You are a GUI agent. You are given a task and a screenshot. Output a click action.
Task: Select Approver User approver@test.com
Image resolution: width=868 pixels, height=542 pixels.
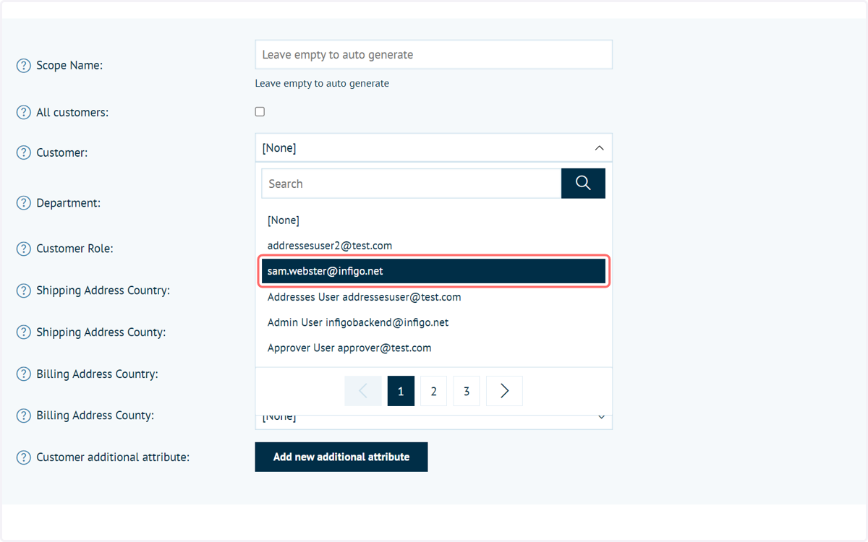[433, 348]
